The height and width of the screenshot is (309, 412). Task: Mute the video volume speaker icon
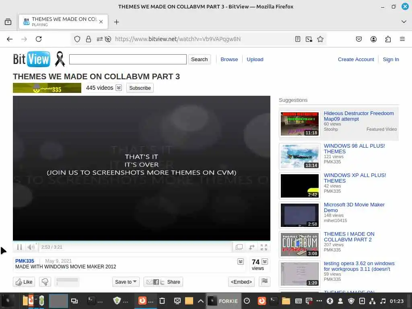(x=31, y=247)
